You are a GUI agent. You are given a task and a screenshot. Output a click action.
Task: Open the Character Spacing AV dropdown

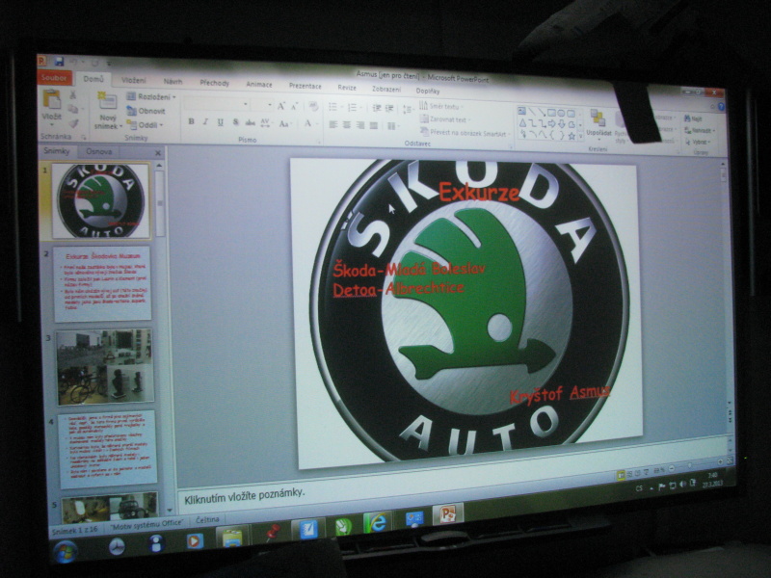[266, 123]
